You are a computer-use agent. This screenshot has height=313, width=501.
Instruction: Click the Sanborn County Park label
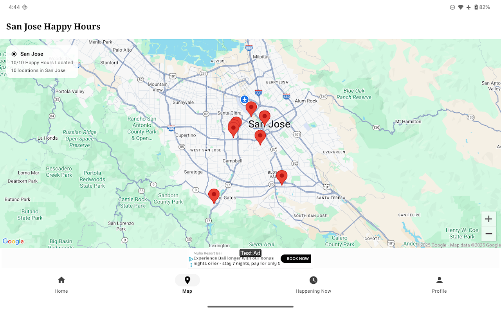pos(168,199)
